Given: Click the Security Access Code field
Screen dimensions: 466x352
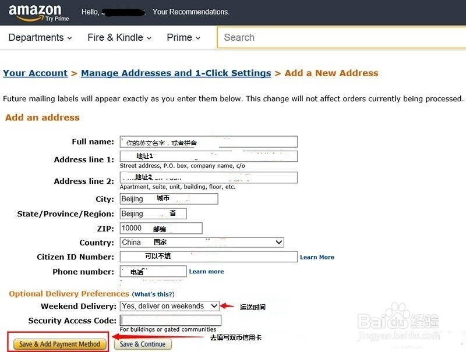Looking at the screenshot, I should [x=171, y=321].
